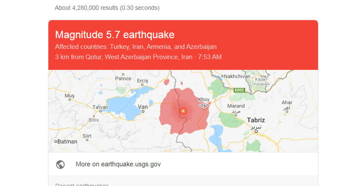Click the earthquake epicenter marker on map

tap(183, 111)
